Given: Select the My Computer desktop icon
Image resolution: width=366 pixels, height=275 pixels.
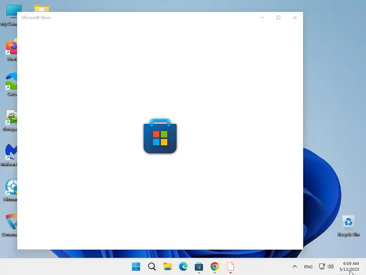Looking at the screenshot, I should 9,15.
